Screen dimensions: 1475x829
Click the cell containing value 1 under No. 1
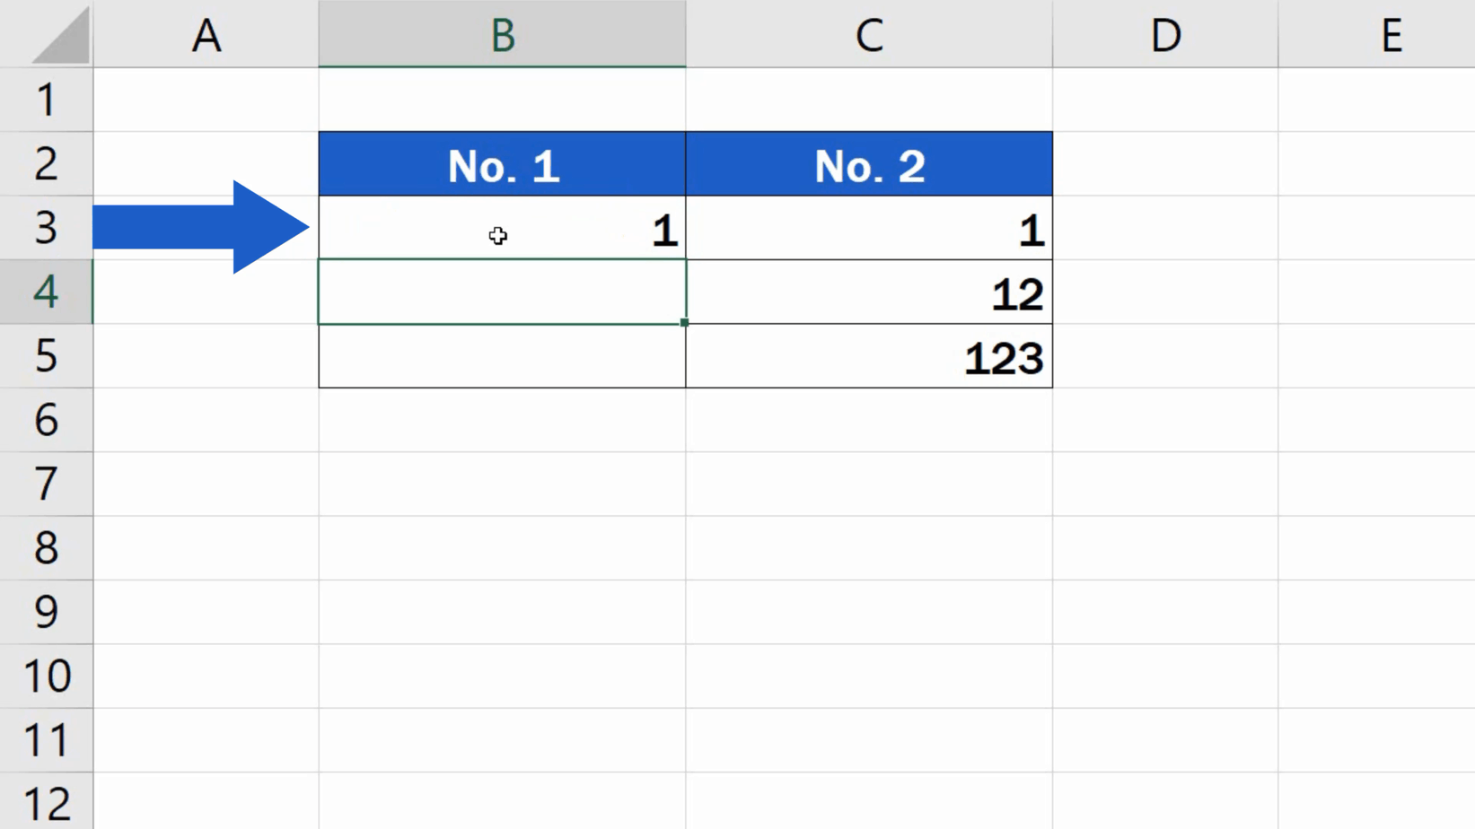(x=584, y=229)
